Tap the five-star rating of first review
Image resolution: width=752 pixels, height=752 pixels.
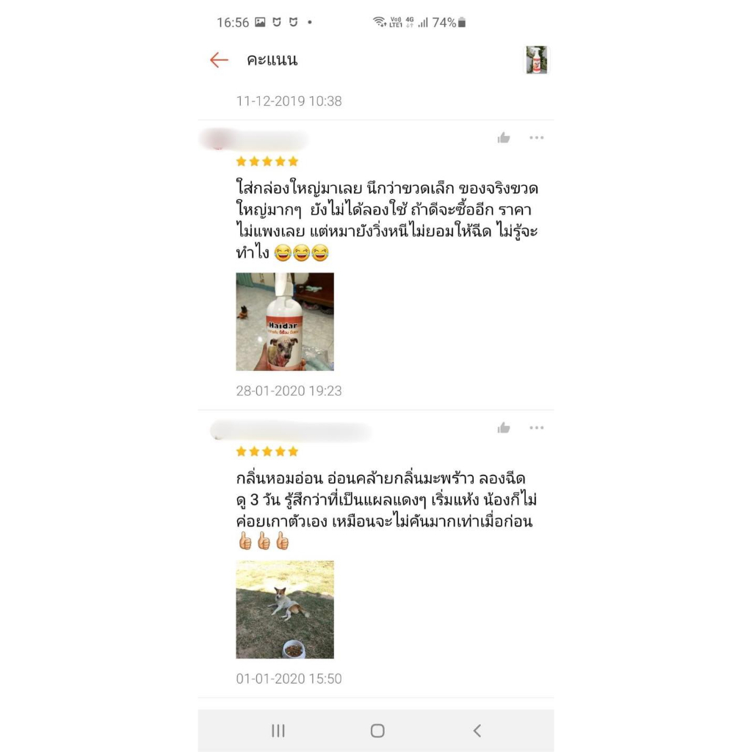pos(267,162)
